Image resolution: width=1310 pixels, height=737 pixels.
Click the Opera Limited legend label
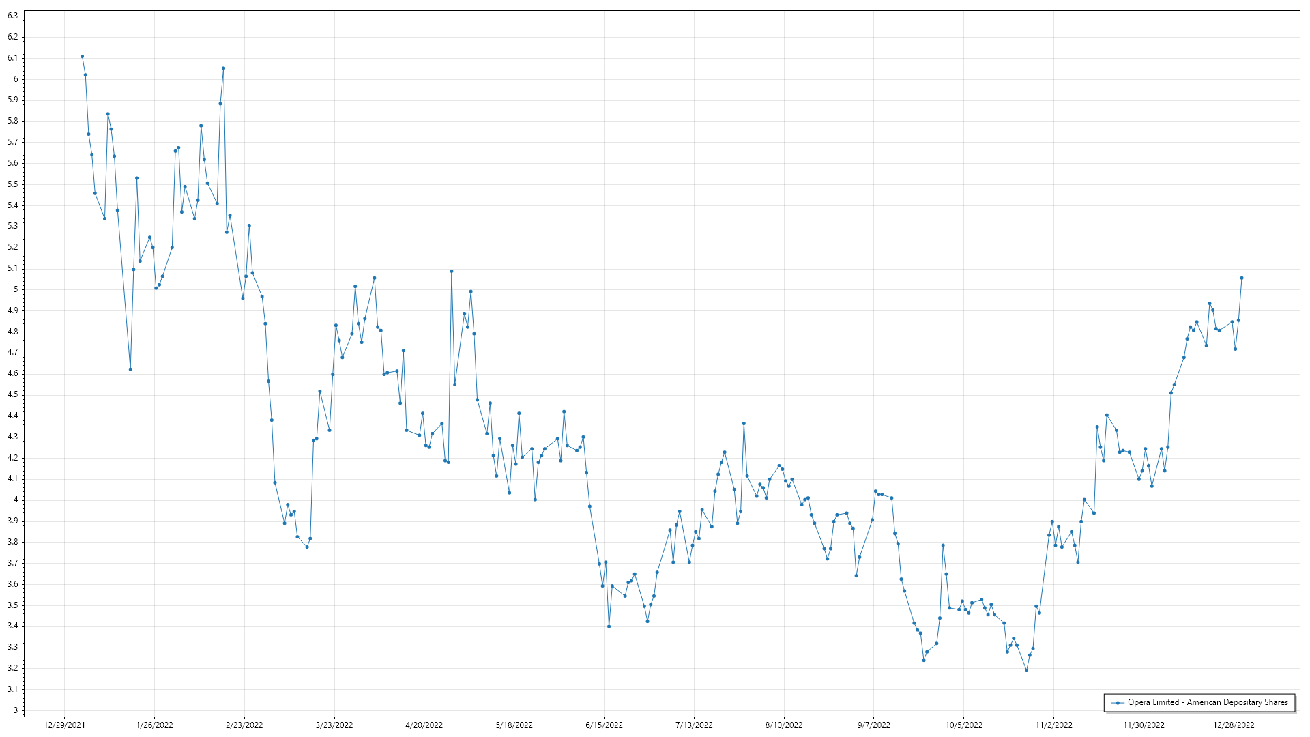pyautogui.click(x=1208, y=702)
